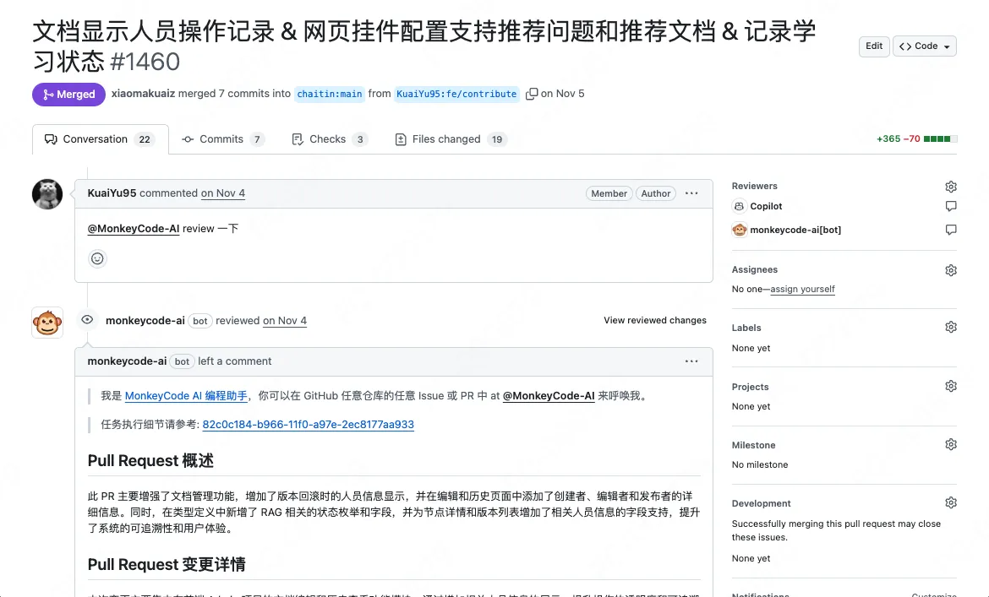Click the comment icon beside Copilot reviewer
Screen dimensions: 989x597
(x=950, y=206)
